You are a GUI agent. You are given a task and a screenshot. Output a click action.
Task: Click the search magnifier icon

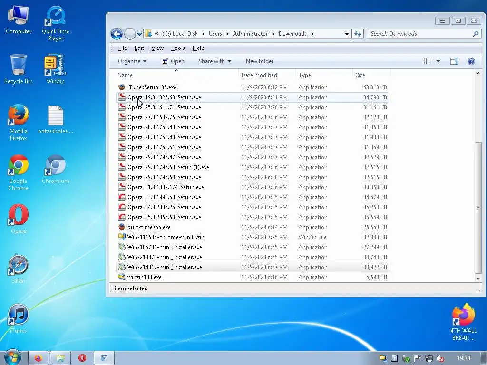(x=476, y=34)
